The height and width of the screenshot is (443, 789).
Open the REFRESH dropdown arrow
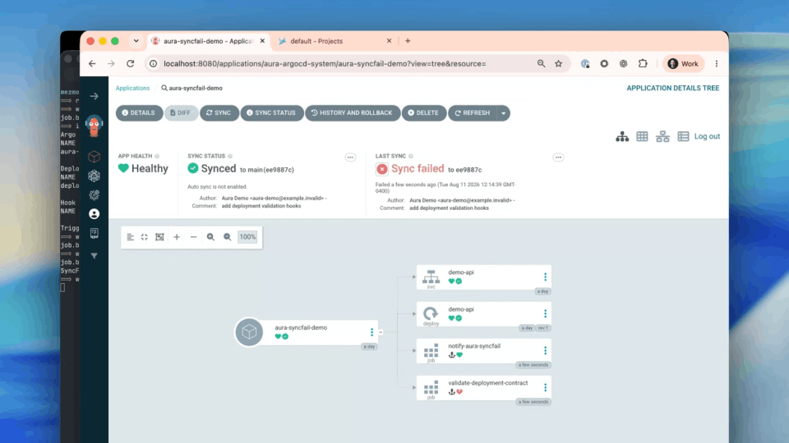point(503,113)
